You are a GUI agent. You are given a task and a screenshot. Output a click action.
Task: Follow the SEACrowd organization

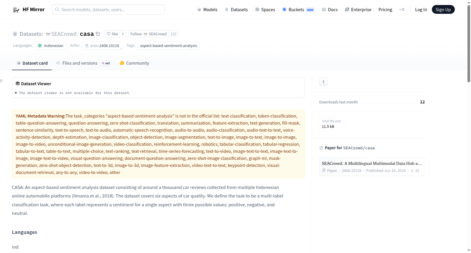click(148, 34)
